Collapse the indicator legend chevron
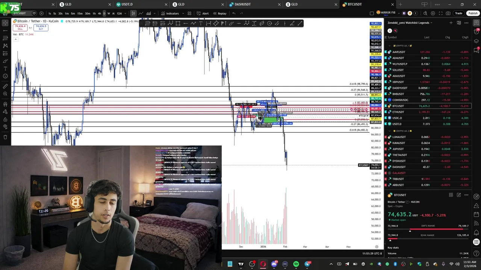Image resolution: width=481 pixels, height=270 pixels. click(x=15, y=39)
